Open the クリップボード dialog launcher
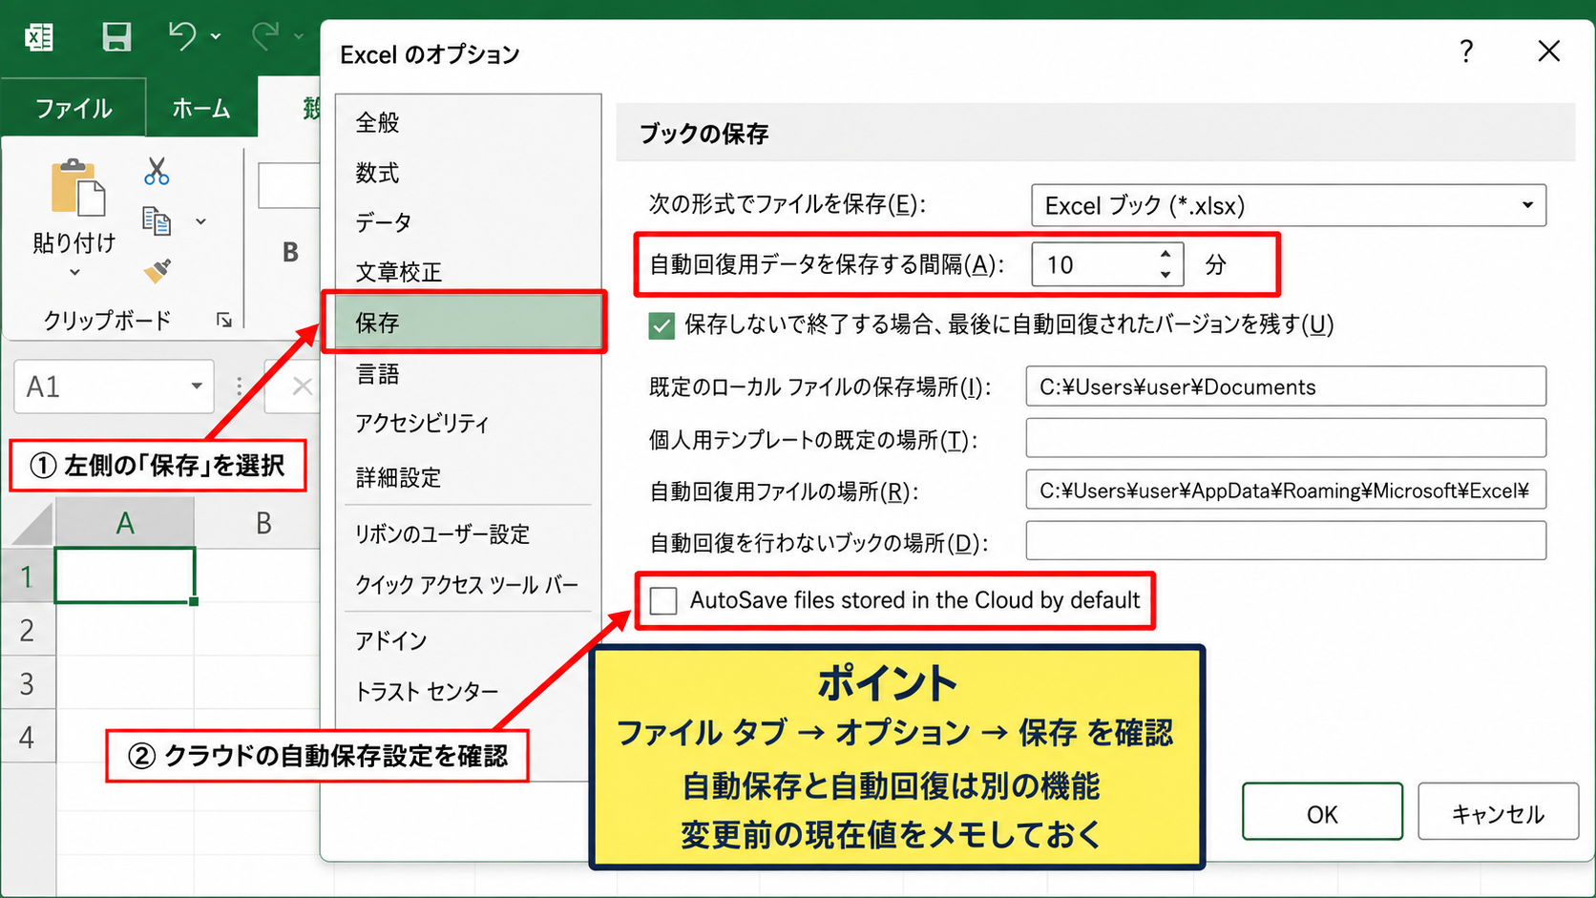The image size is (1596, 898). pos(224,320)
